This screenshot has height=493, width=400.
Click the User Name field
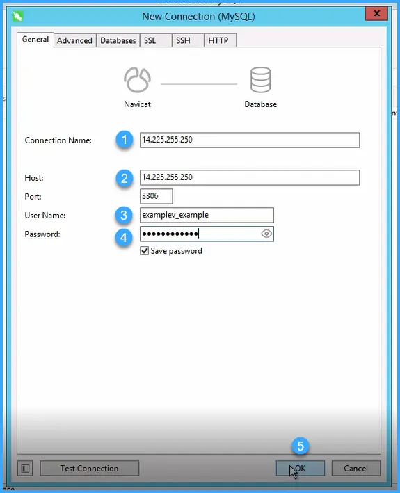click(x=207, y=215)
